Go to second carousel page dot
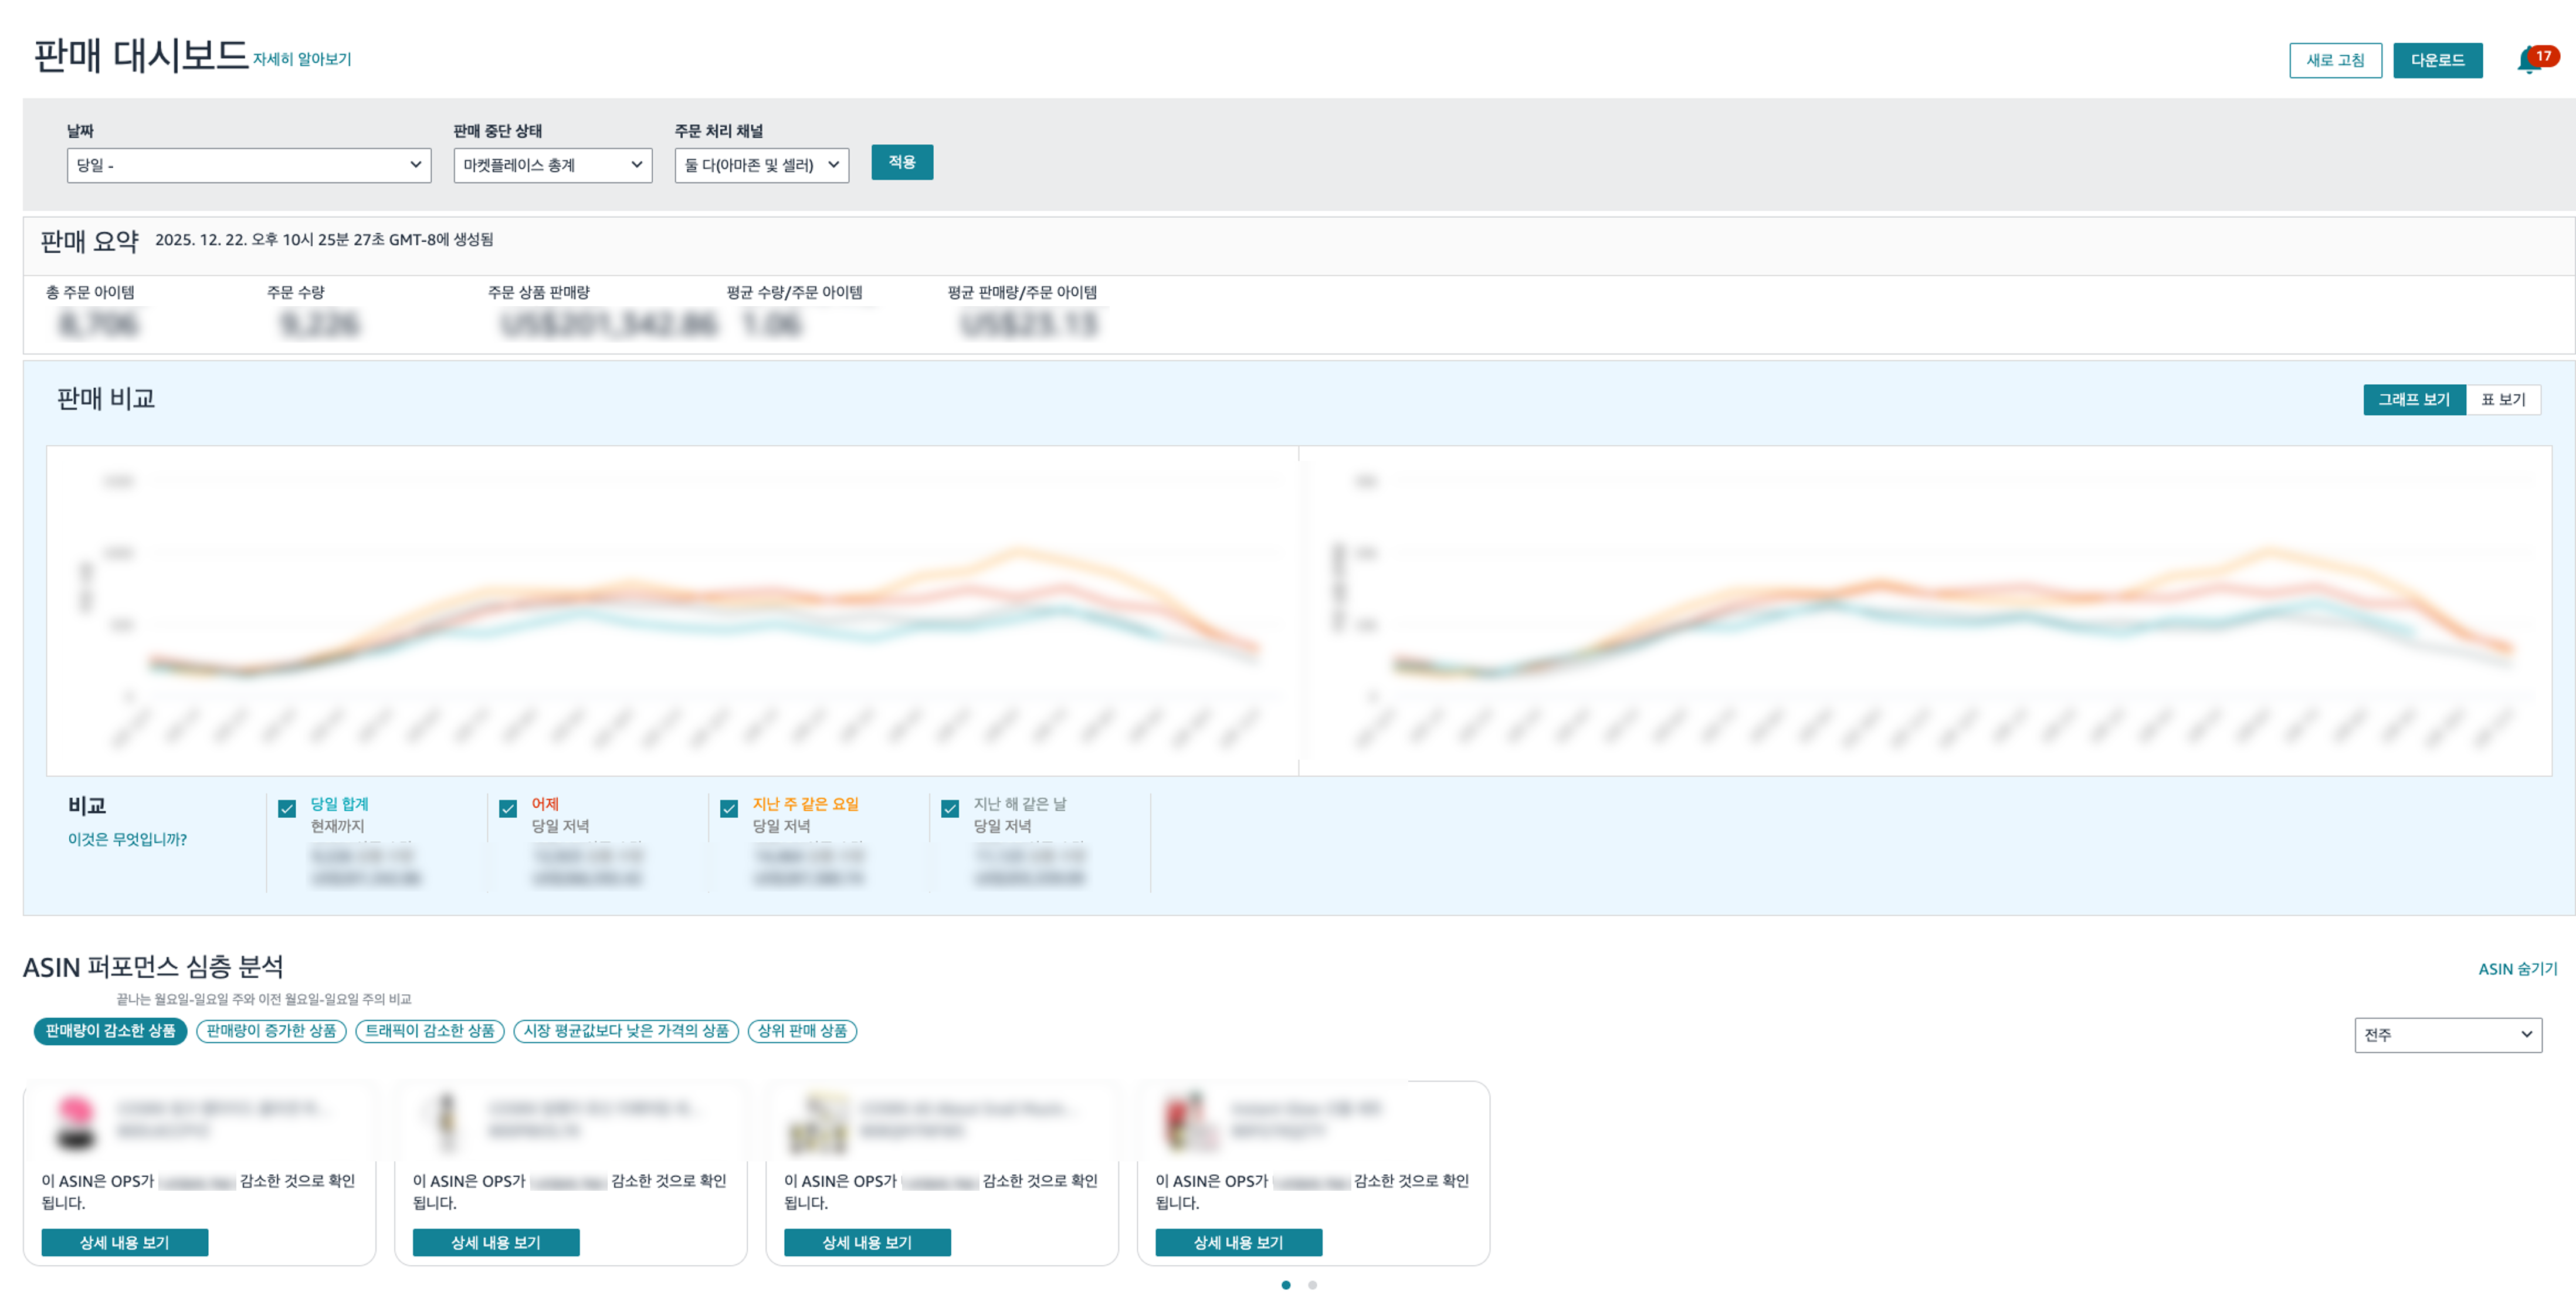Viewport: 2576px width, 1301px height. pyautogui.click(x=1312, y=1285)
